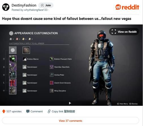This screenshot has width=143, height=126.
Task: Upvote the post with the arrow
Action: (4, 111)
